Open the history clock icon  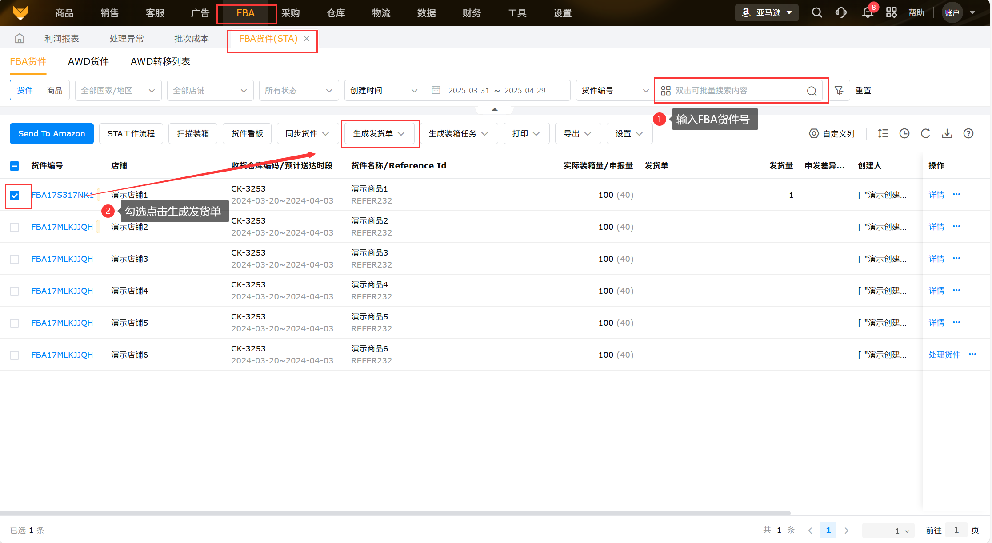point(904,133)
